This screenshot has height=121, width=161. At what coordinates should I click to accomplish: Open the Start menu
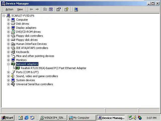click(7, 118)
